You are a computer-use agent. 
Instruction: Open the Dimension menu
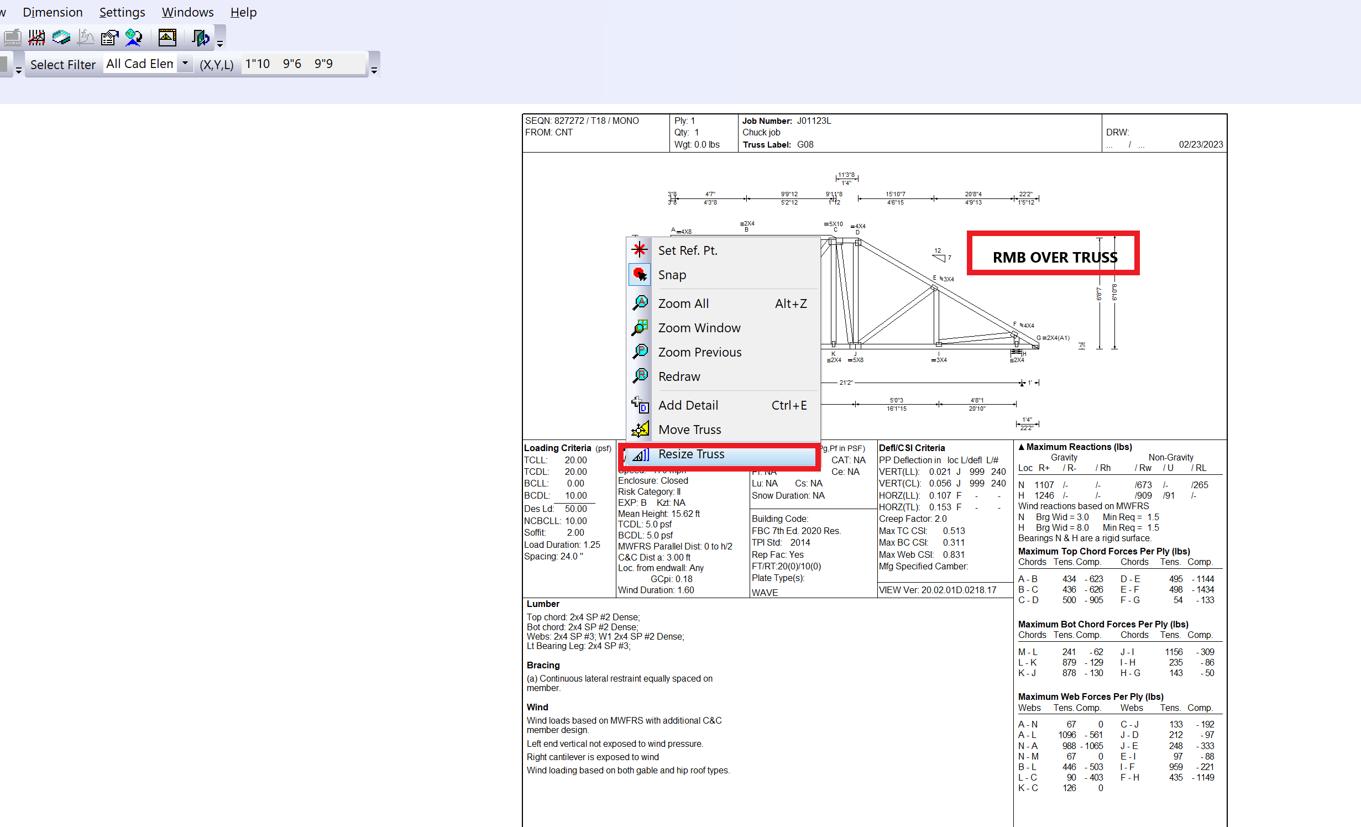click(x=53, y=12)
